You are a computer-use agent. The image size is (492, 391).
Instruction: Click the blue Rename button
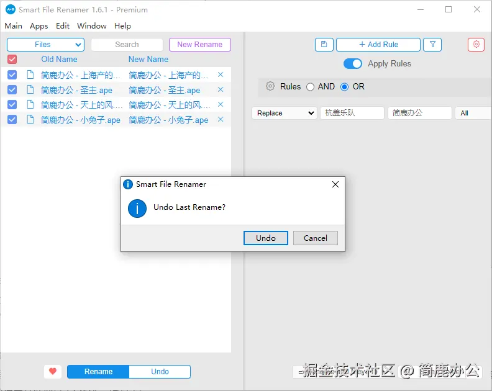[98, 372]
